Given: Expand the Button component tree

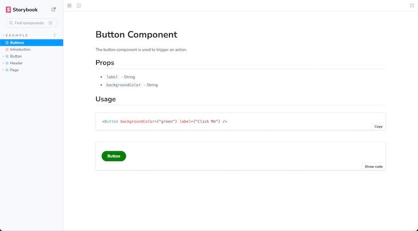Looking at the screenshot, I should point(3,56).
